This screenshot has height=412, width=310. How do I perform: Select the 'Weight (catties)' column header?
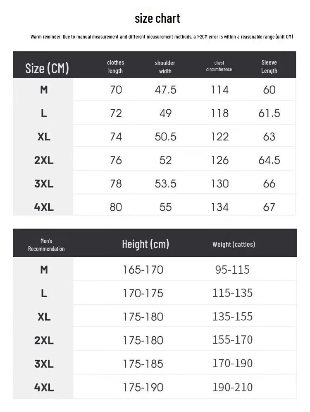(234, 244)
